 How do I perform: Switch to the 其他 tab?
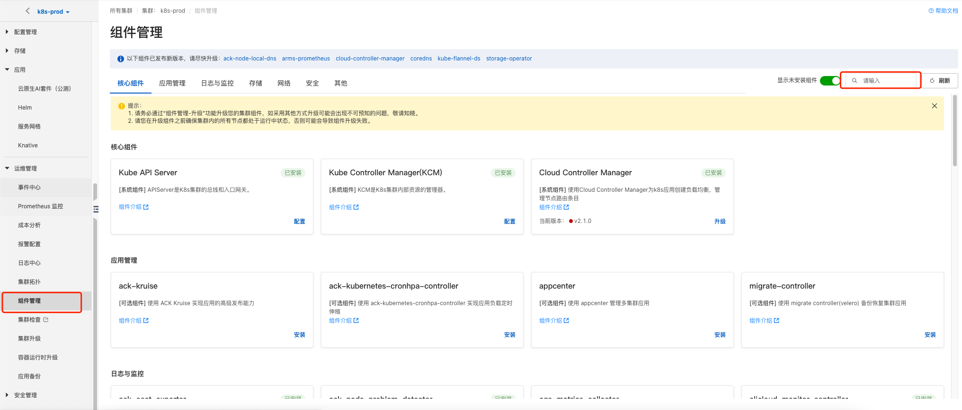pyautogui.click(x=341, y=83)
